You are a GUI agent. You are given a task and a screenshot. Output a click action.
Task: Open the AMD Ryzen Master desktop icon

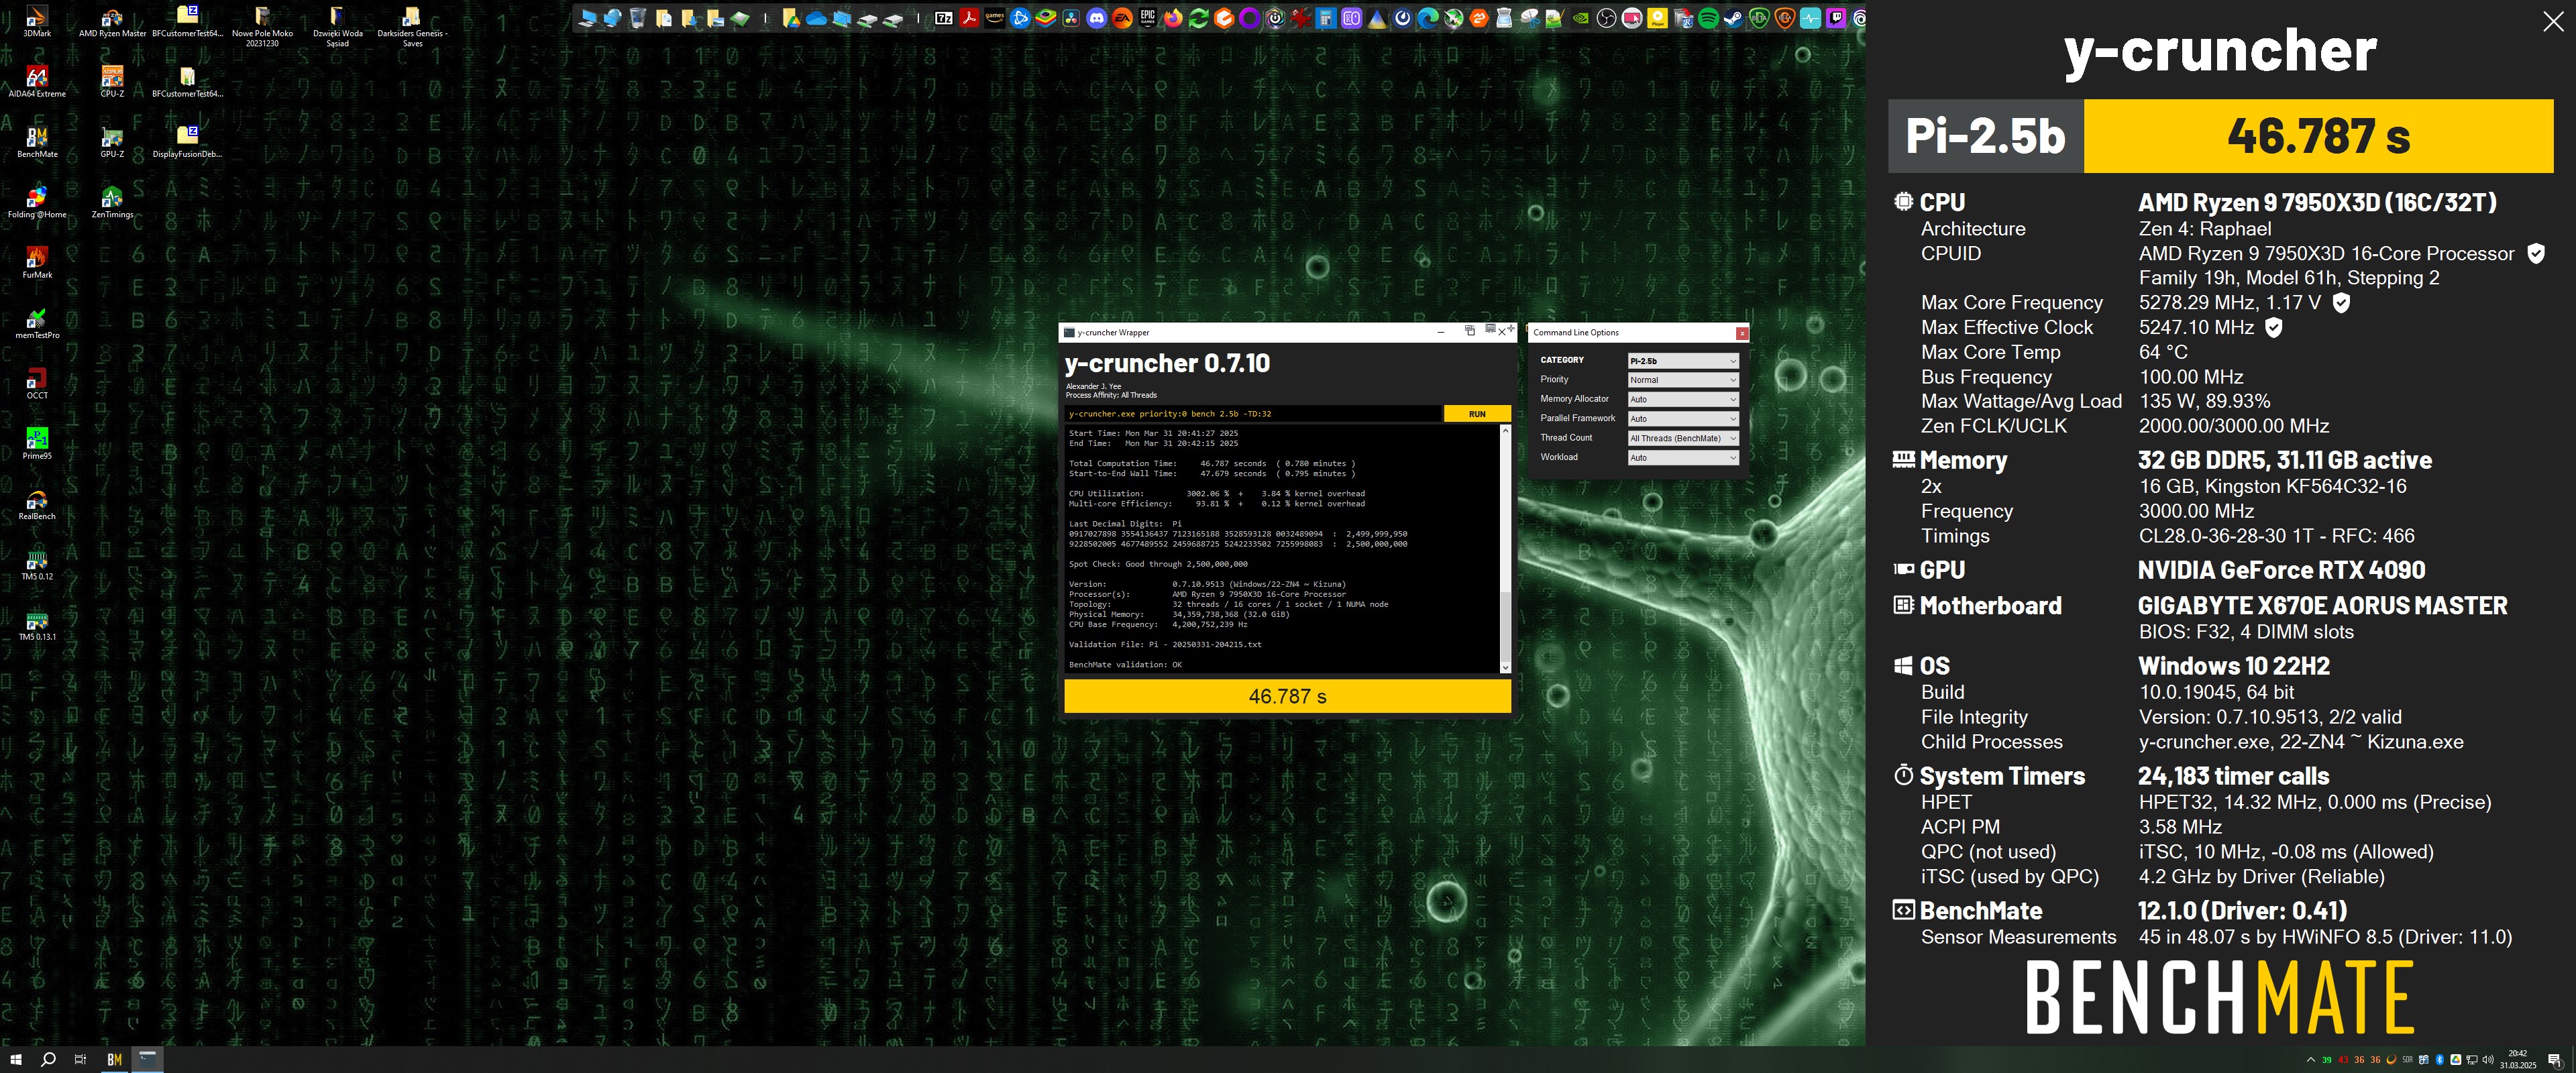tap(112, 22)
